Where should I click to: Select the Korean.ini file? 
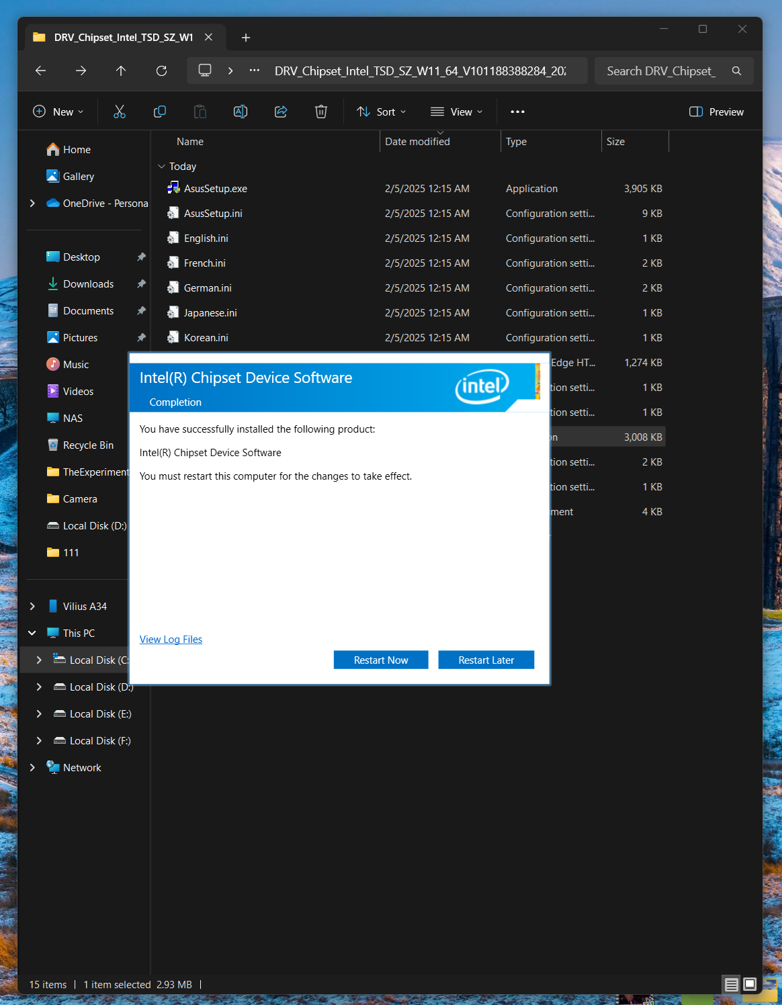[206, 338]
